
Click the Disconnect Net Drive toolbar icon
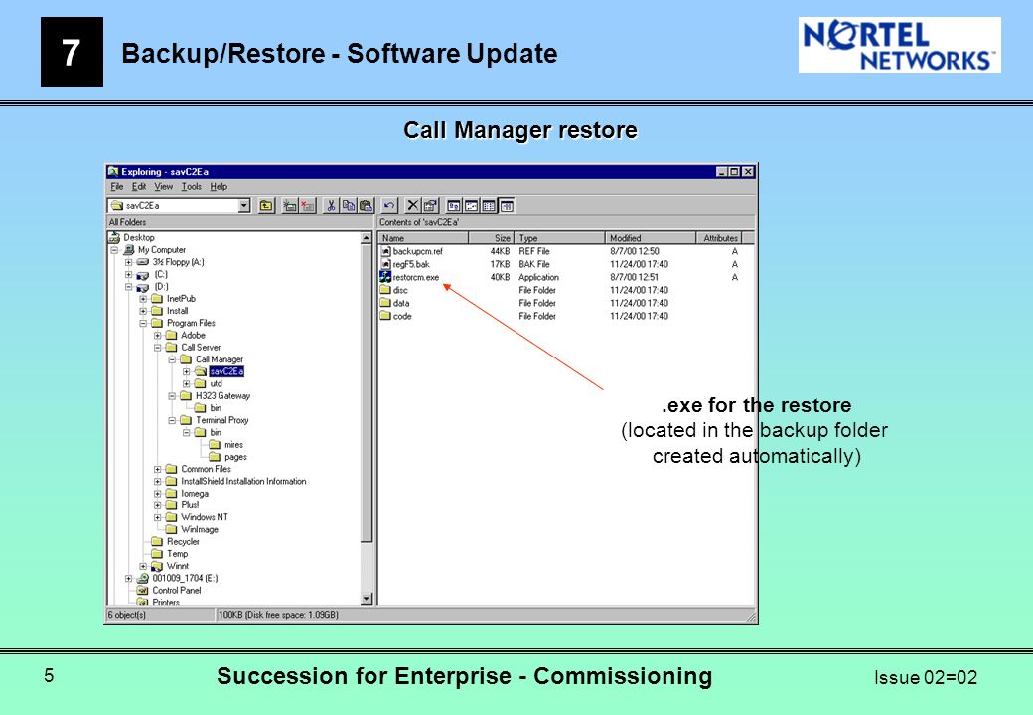[307, 206]
